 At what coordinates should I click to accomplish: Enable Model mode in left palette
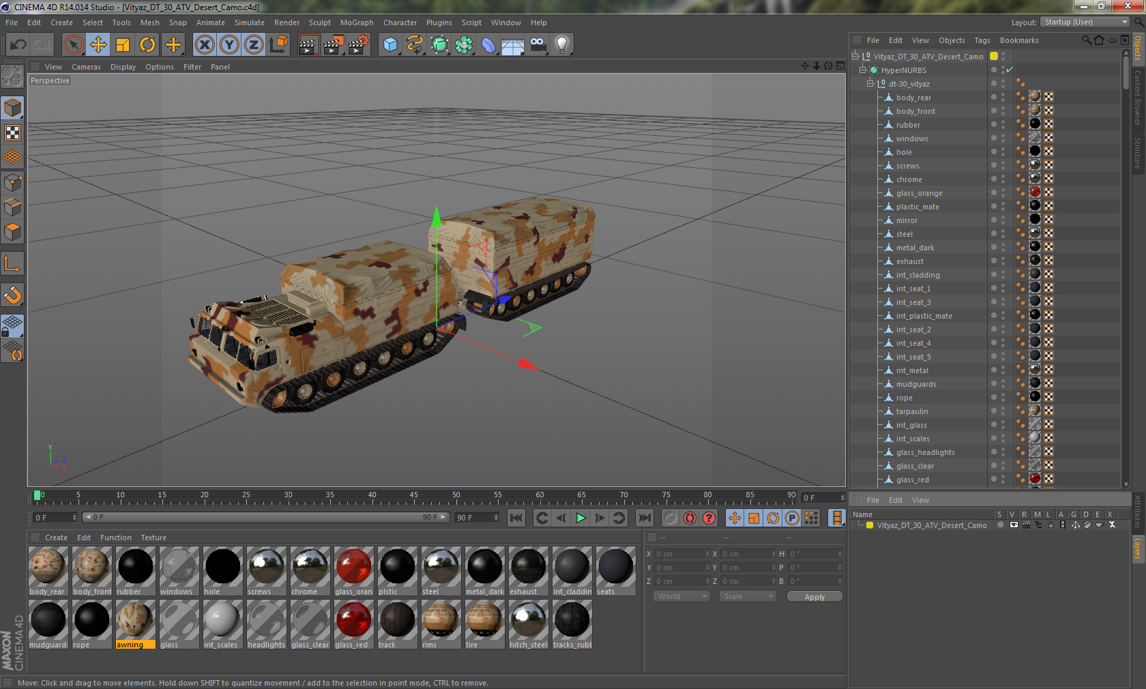point(13,108)
